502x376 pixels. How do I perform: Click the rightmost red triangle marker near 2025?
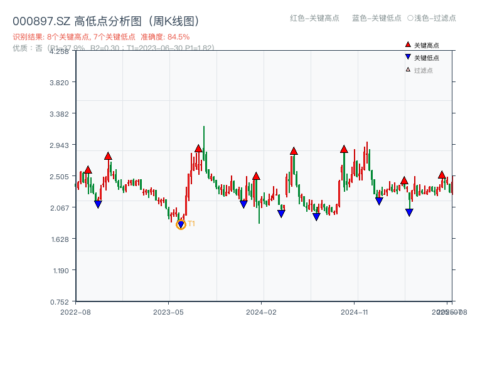tap(442, 174)
